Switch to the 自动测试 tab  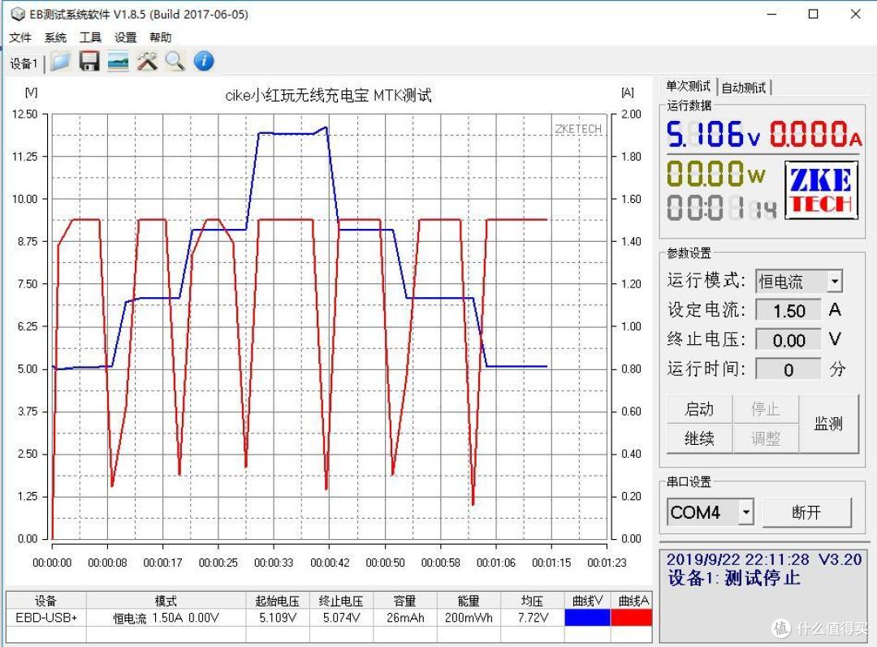point(743,88)
